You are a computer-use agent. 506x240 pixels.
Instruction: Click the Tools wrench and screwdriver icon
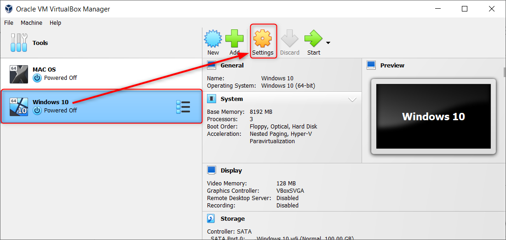click(18, 43)
